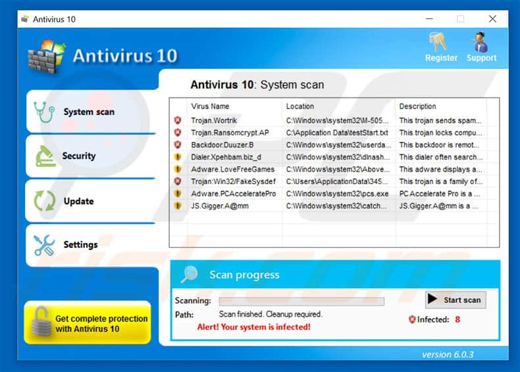
Task: Click description 'This backdoor is remot...'
Action: 439,145
